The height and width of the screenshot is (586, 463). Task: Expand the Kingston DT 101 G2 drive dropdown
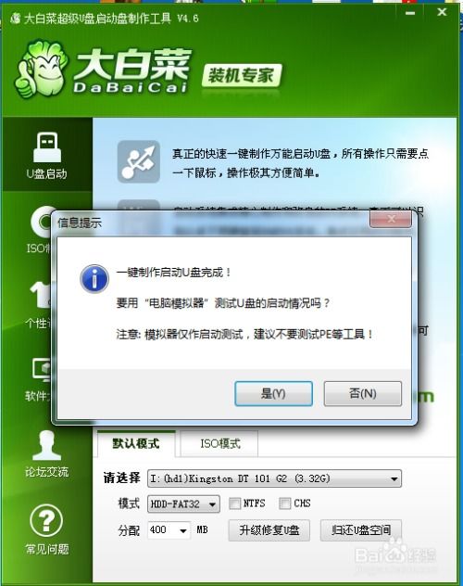click(x=275, y=478)
